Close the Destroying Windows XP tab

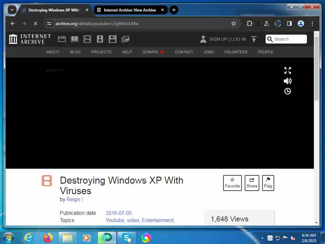[87, 10]
